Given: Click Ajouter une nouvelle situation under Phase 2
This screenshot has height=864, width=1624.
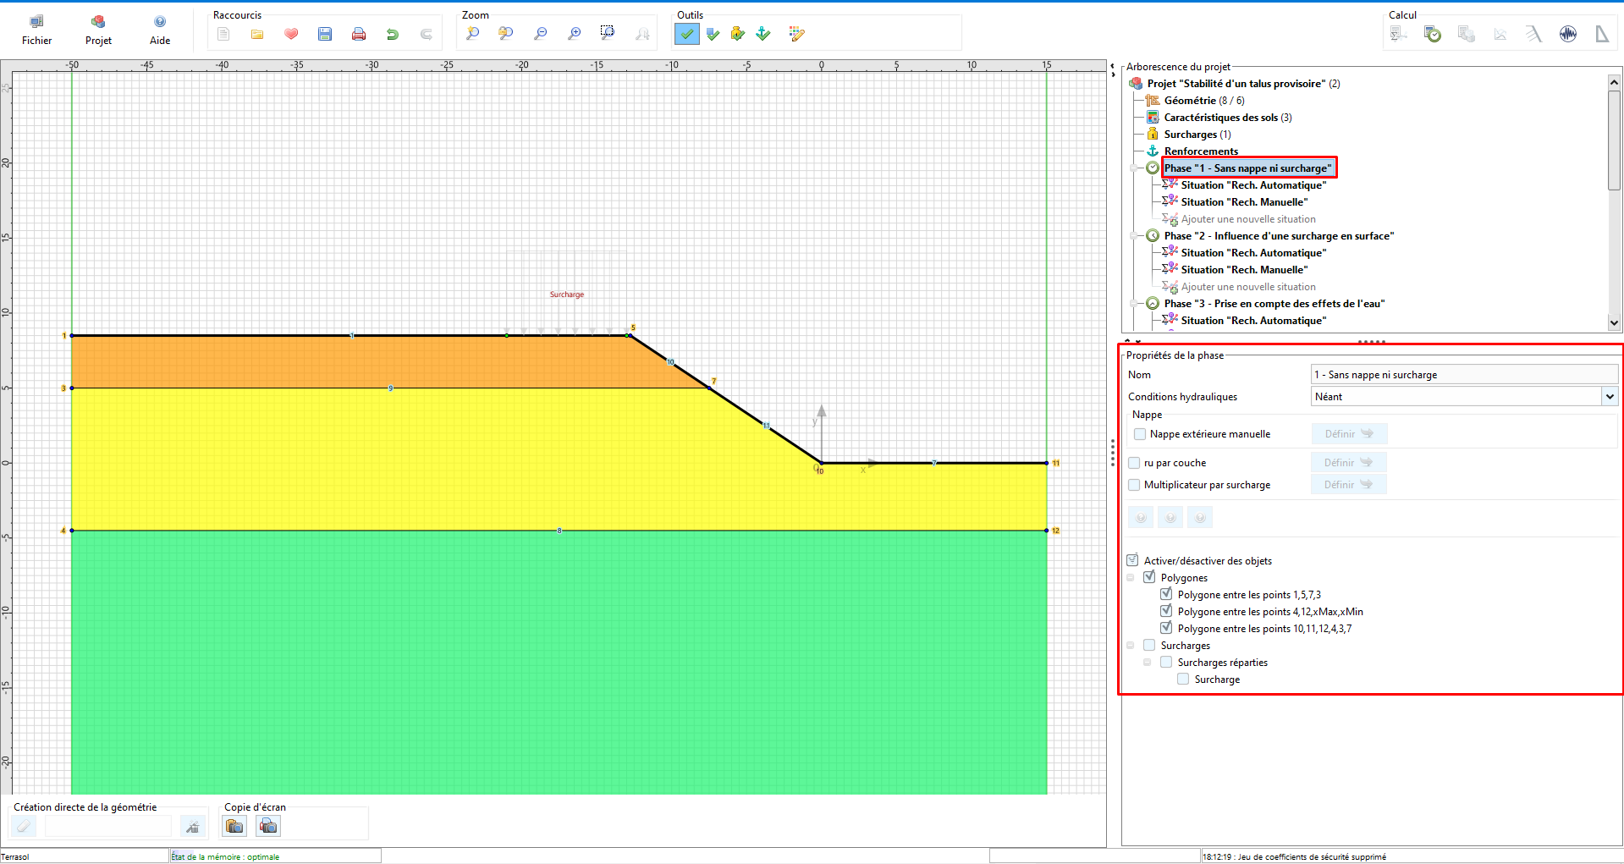Looking at the screenshot, I should tap(1248, 287).
